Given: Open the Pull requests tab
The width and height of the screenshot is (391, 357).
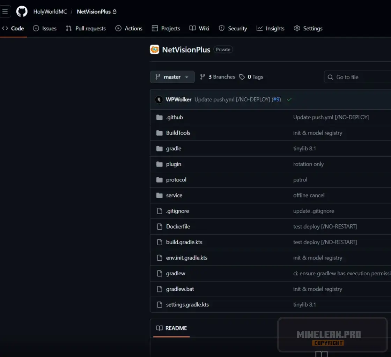Looking at the screenshot, I should pyautogui.click(x=86, y=29).
